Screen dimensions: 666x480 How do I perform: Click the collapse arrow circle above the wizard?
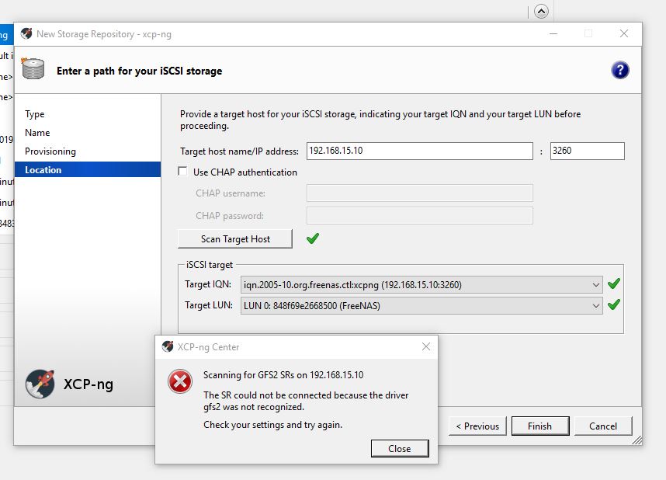click(x=541, y=12)
